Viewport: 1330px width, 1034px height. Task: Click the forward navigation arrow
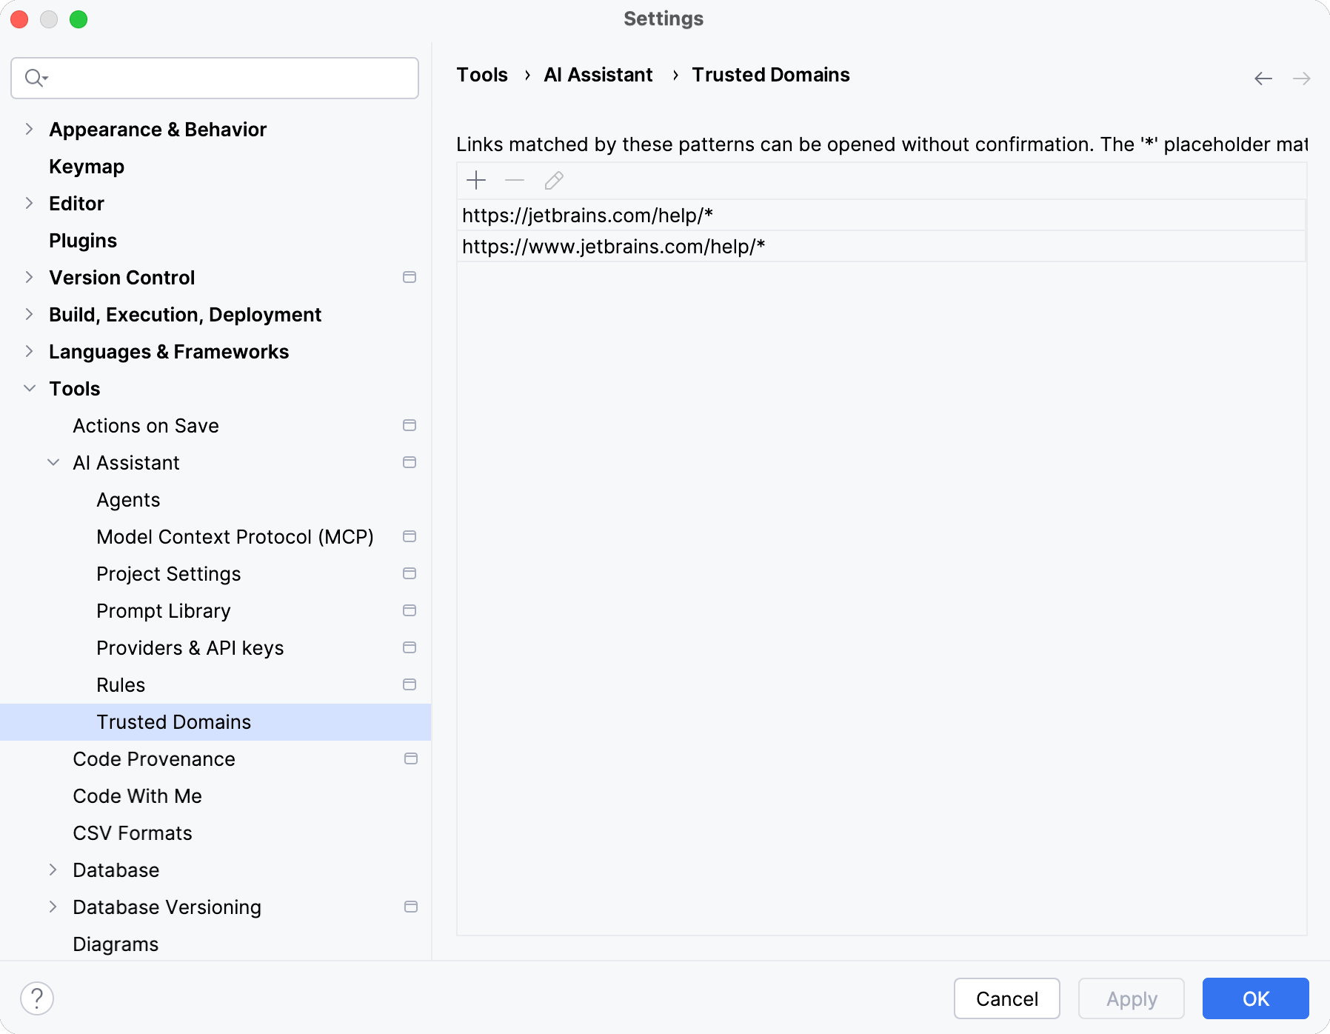1302,78
